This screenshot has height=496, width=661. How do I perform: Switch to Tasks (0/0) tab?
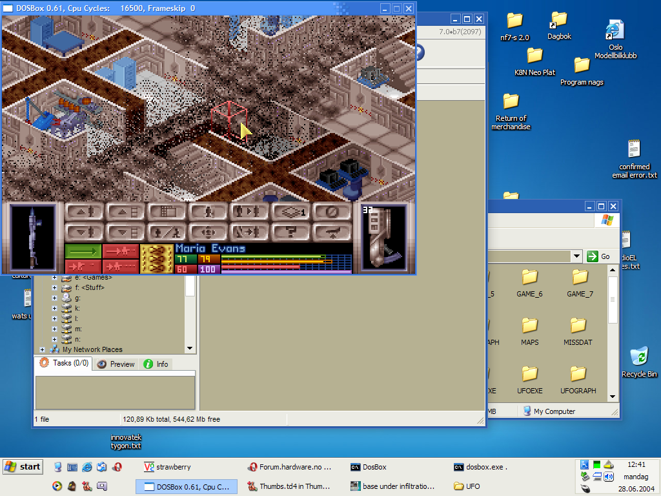(x=64, y=363)
